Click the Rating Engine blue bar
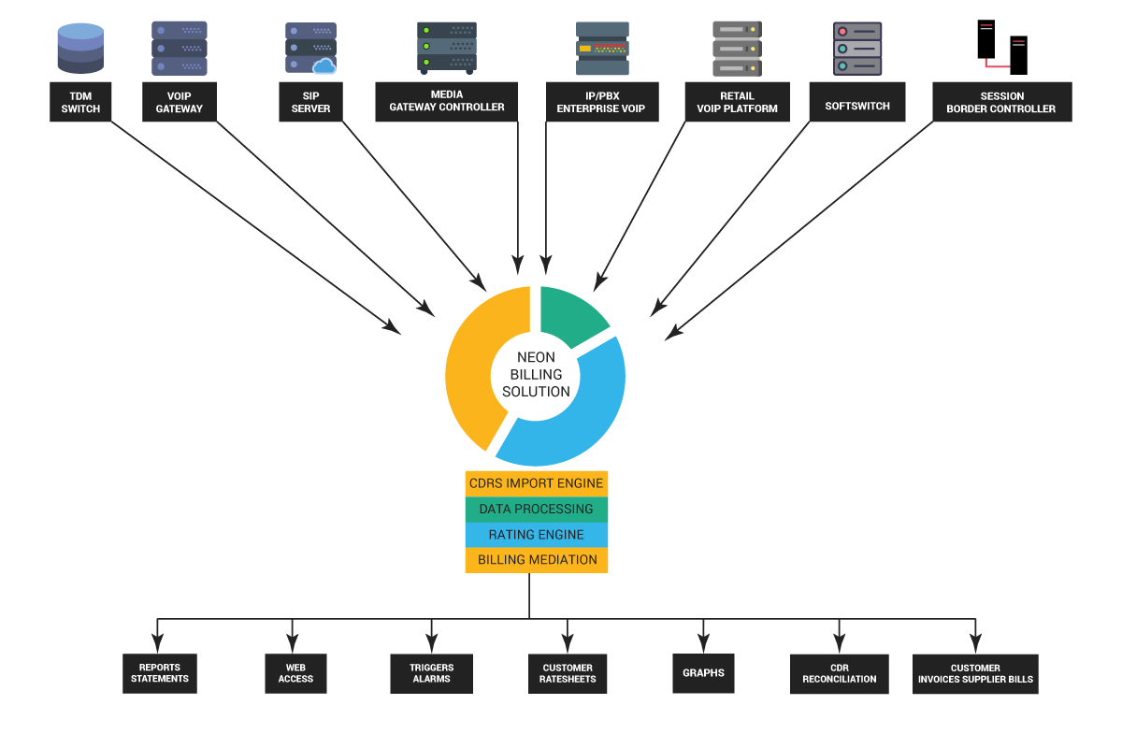This screenshot has height=748, width=1122. (x=537, y=535)
